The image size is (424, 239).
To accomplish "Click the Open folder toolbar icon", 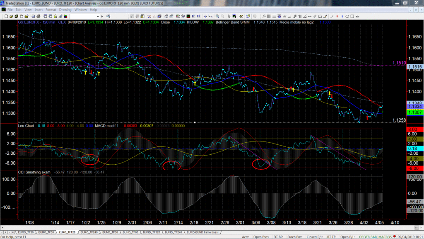I will (11, 16).
